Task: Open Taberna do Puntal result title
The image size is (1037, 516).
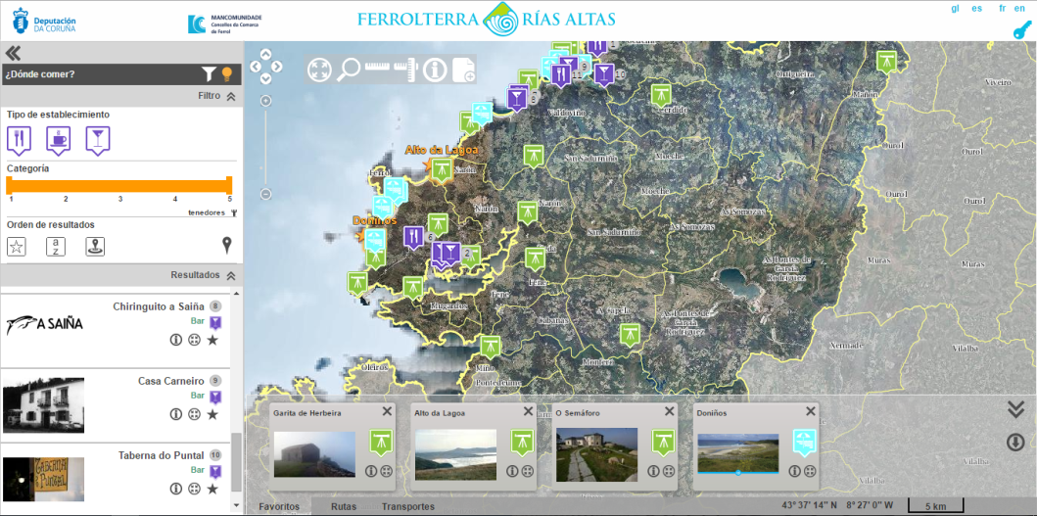Action: pyautogui.click(x=162, y=455)
